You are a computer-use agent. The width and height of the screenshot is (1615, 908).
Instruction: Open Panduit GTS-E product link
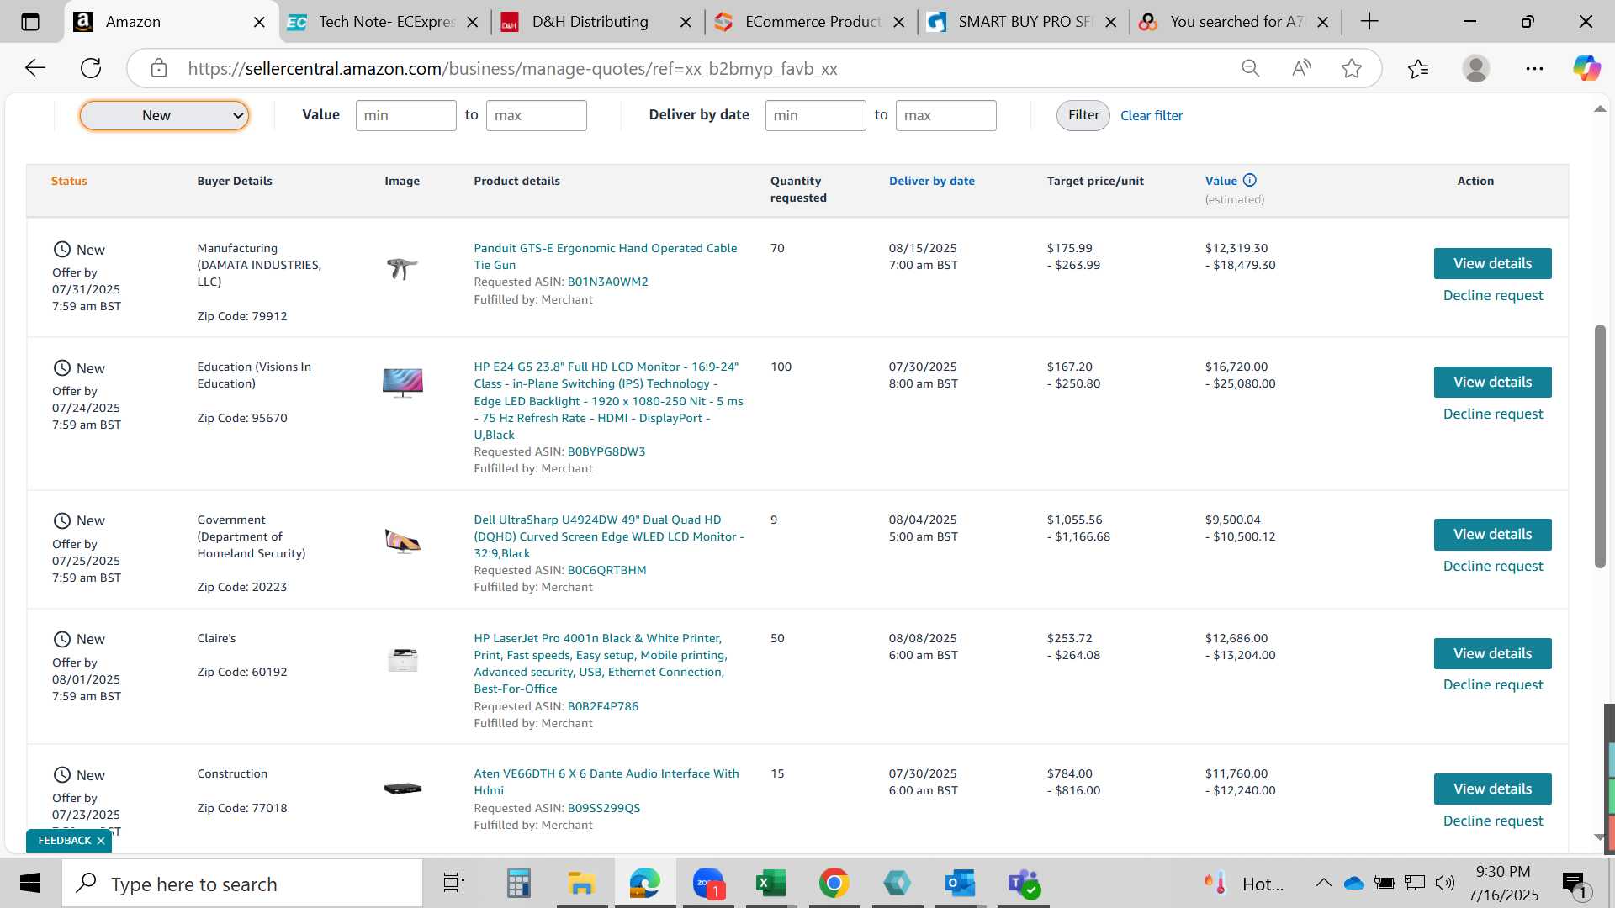coord(605,256)
